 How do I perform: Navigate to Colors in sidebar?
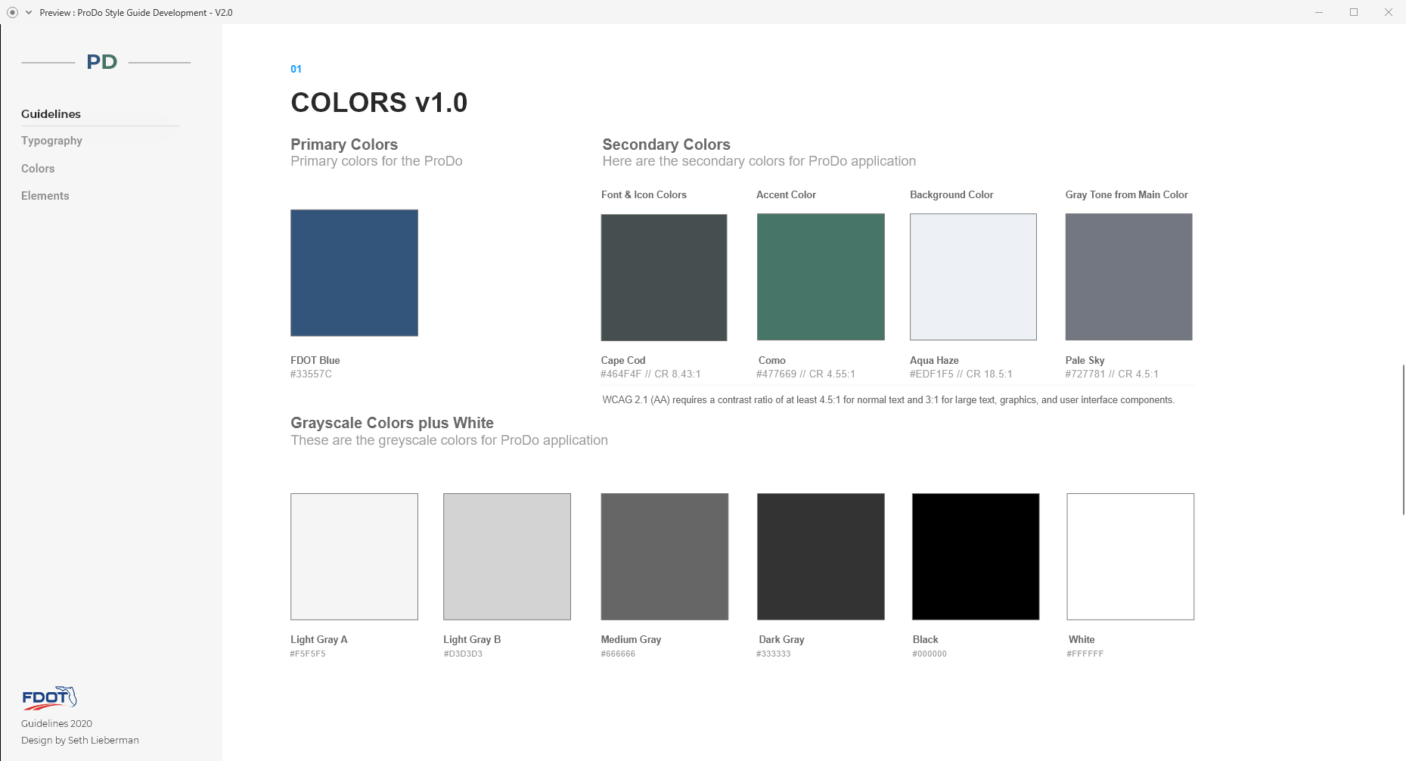coord(38,169)
